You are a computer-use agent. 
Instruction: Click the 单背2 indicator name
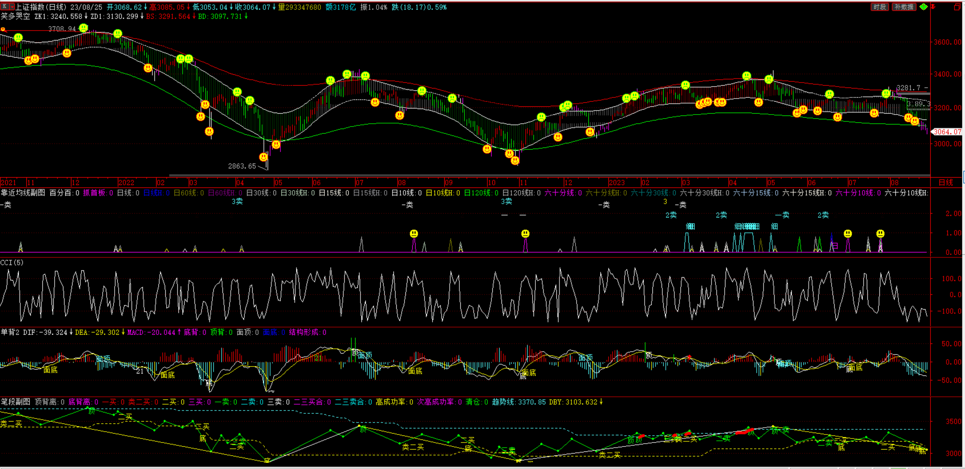coord(10,332)
